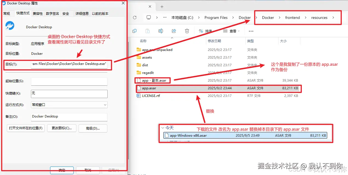
Task: Click the 打开文件所在的位置(F) button
Action: click(26, 128)
